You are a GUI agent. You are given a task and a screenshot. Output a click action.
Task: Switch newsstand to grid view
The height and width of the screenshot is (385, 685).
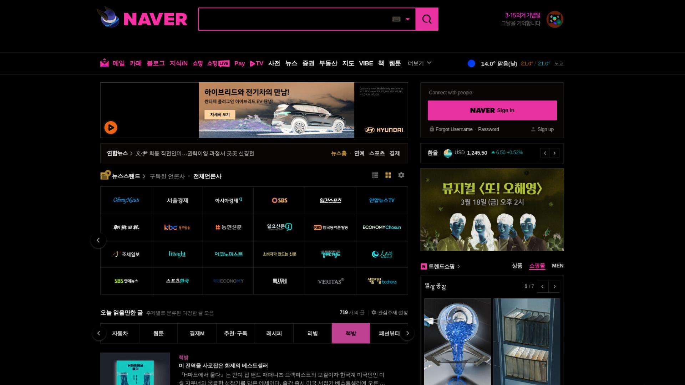(388, 175)
